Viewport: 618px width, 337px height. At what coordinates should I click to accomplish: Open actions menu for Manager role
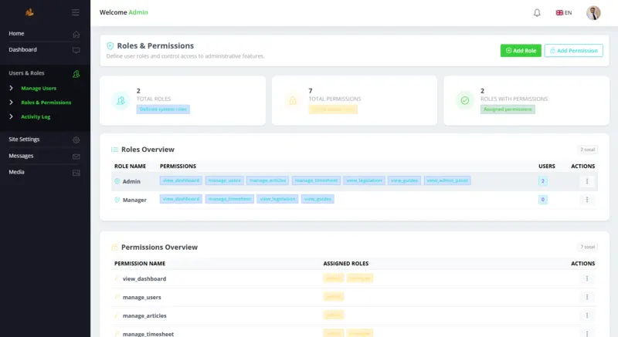point(587,200)
